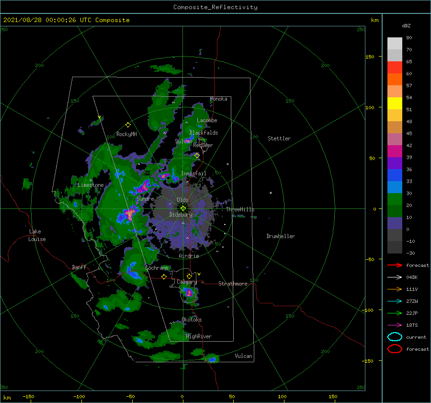This screenshot has height=403, width=431.
Task: Select the Sundre label
Action: (145, 199)
